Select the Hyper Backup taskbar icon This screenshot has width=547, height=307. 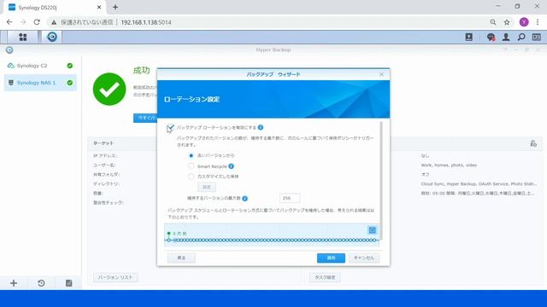pos(52,37)
